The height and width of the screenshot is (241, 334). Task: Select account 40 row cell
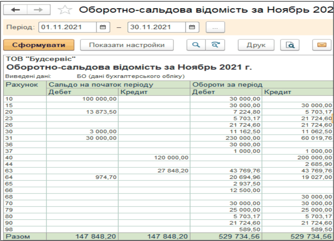[x=25, y=158]
